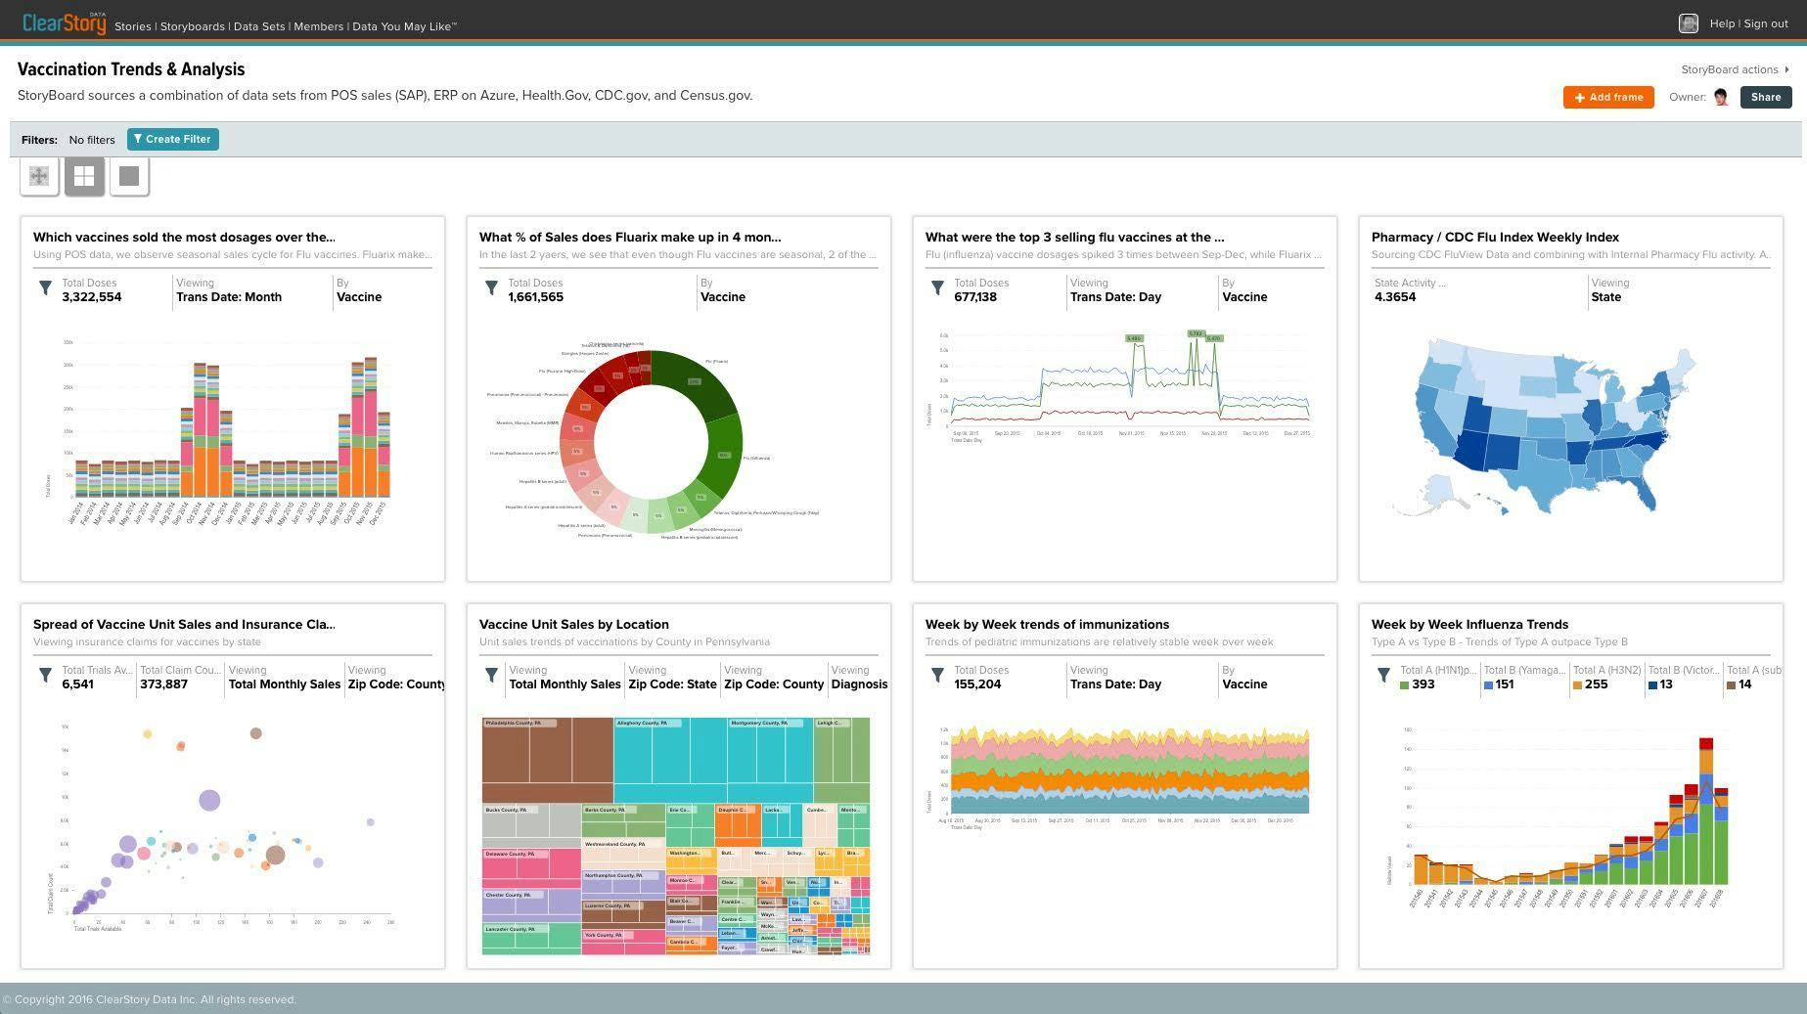Click the ClearStory Data logo
This screenshot has height=1014, width=1807.
(62, 22)
